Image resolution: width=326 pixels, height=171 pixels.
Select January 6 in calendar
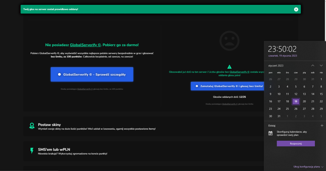point(304,86)
